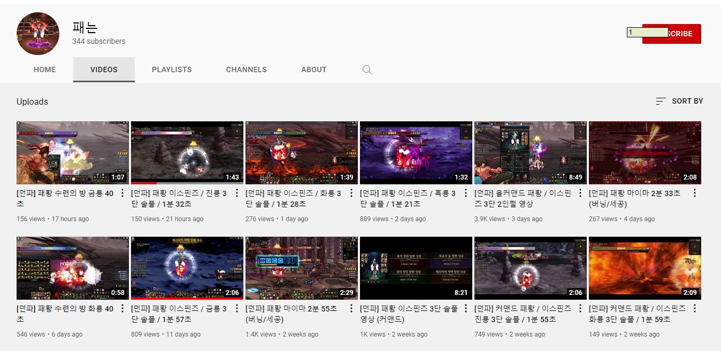Open the 2:08 duration video thumbnail
This screenshot has height=351, width=721.
(x=645, y=153)
